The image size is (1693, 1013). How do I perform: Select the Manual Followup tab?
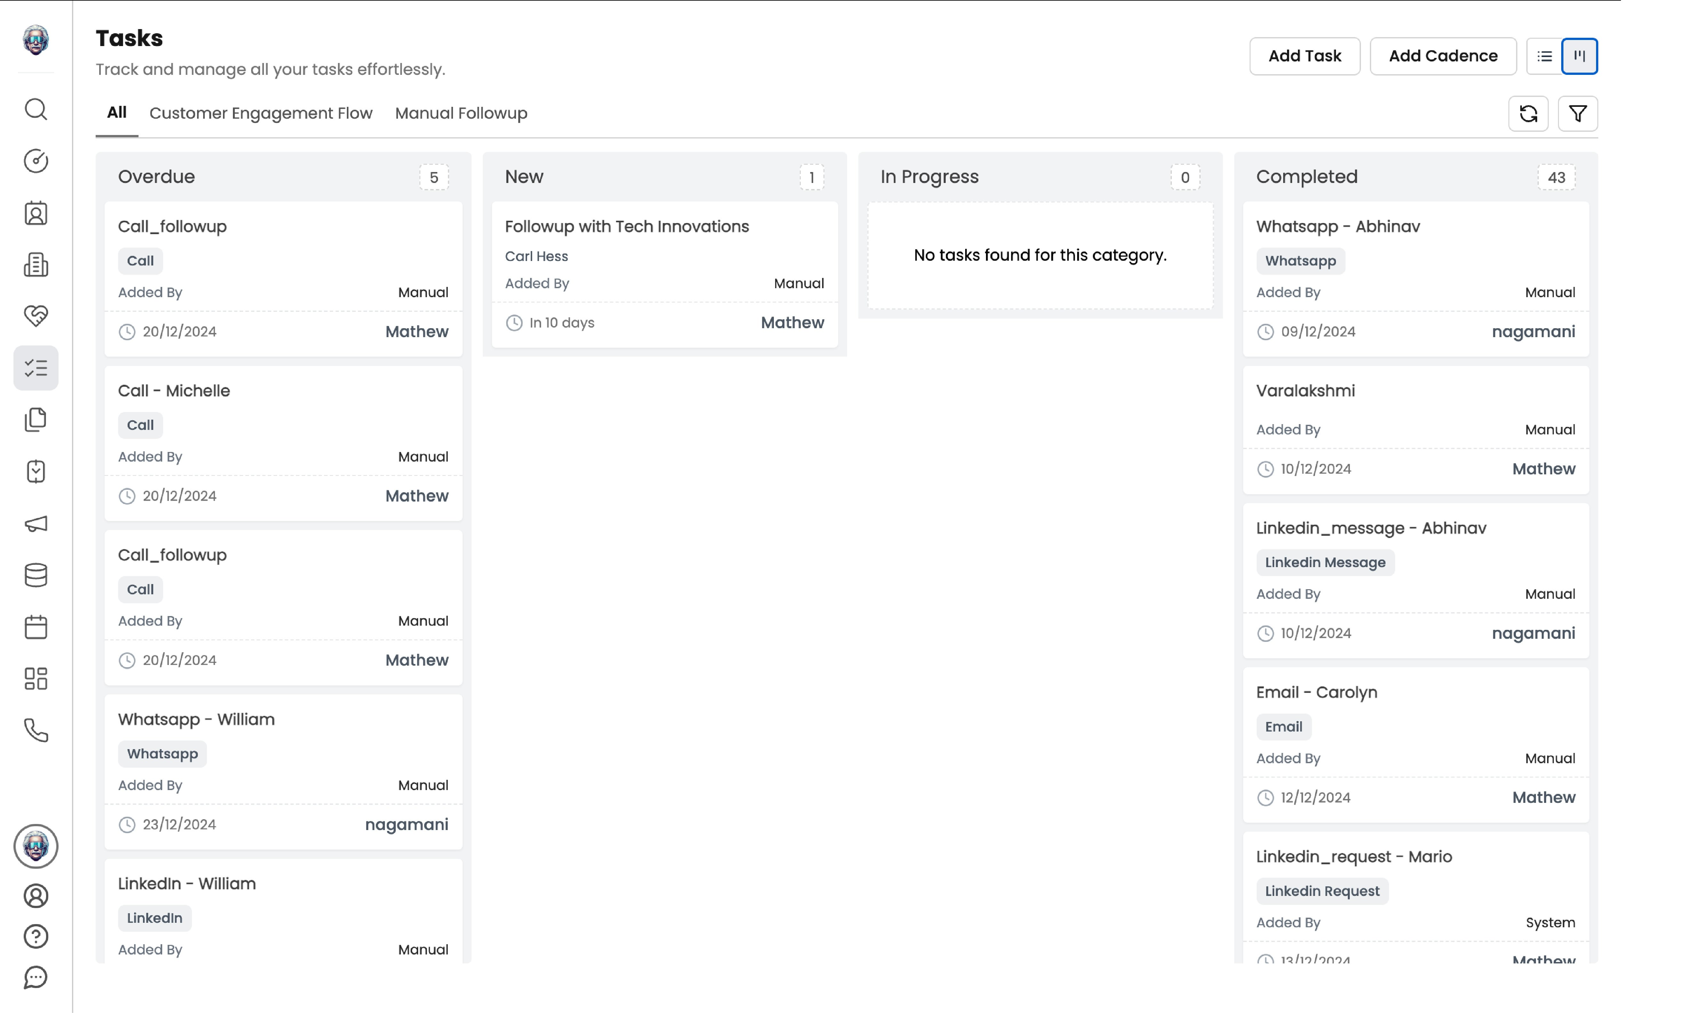pyautogui.click(x=461, y=113)
